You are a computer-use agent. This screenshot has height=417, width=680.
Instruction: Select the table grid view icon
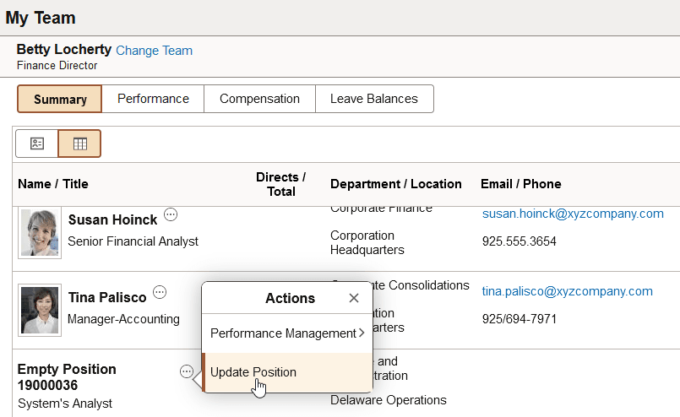(x=79, y=144)
